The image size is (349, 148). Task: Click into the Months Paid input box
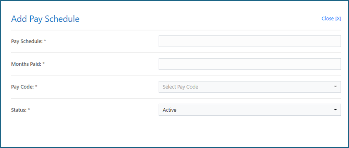click(250, 64)
